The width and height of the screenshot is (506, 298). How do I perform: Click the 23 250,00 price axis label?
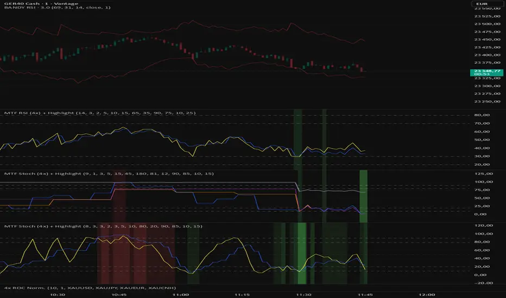point(488,101)
